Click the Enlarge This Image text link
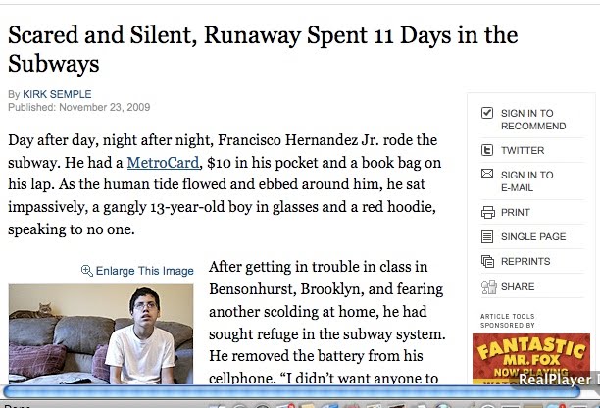 145,271
